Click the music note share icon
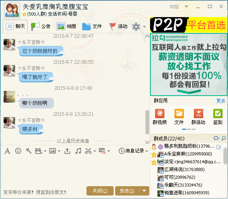This screenshot has width=228, height=199. point(78,151)
